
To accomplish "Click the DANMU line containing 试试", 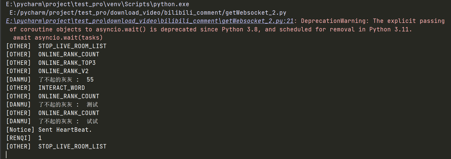I will tap(52, 121).
